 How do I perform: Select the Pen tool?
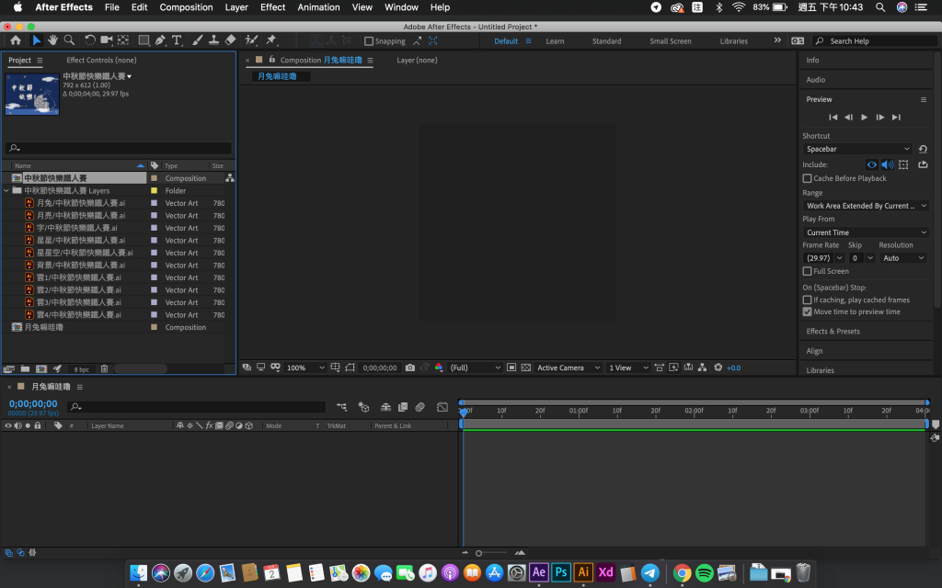[x=160, y=40]
